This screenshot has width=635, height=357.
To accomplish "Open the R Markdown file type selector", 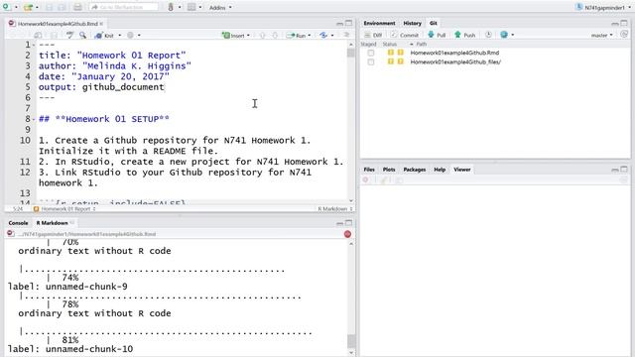I will (335, 209).
